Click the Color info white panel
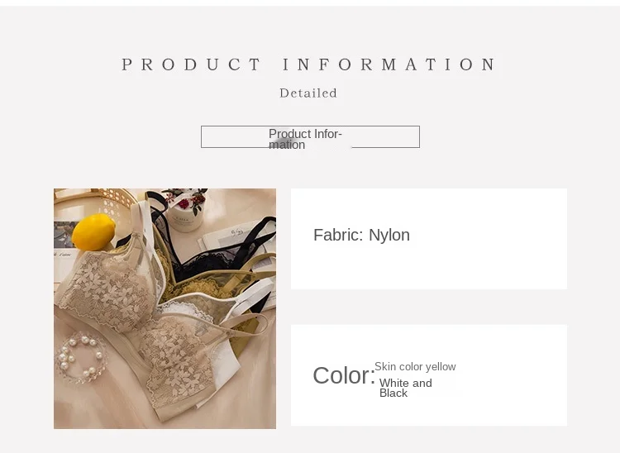 429,375
